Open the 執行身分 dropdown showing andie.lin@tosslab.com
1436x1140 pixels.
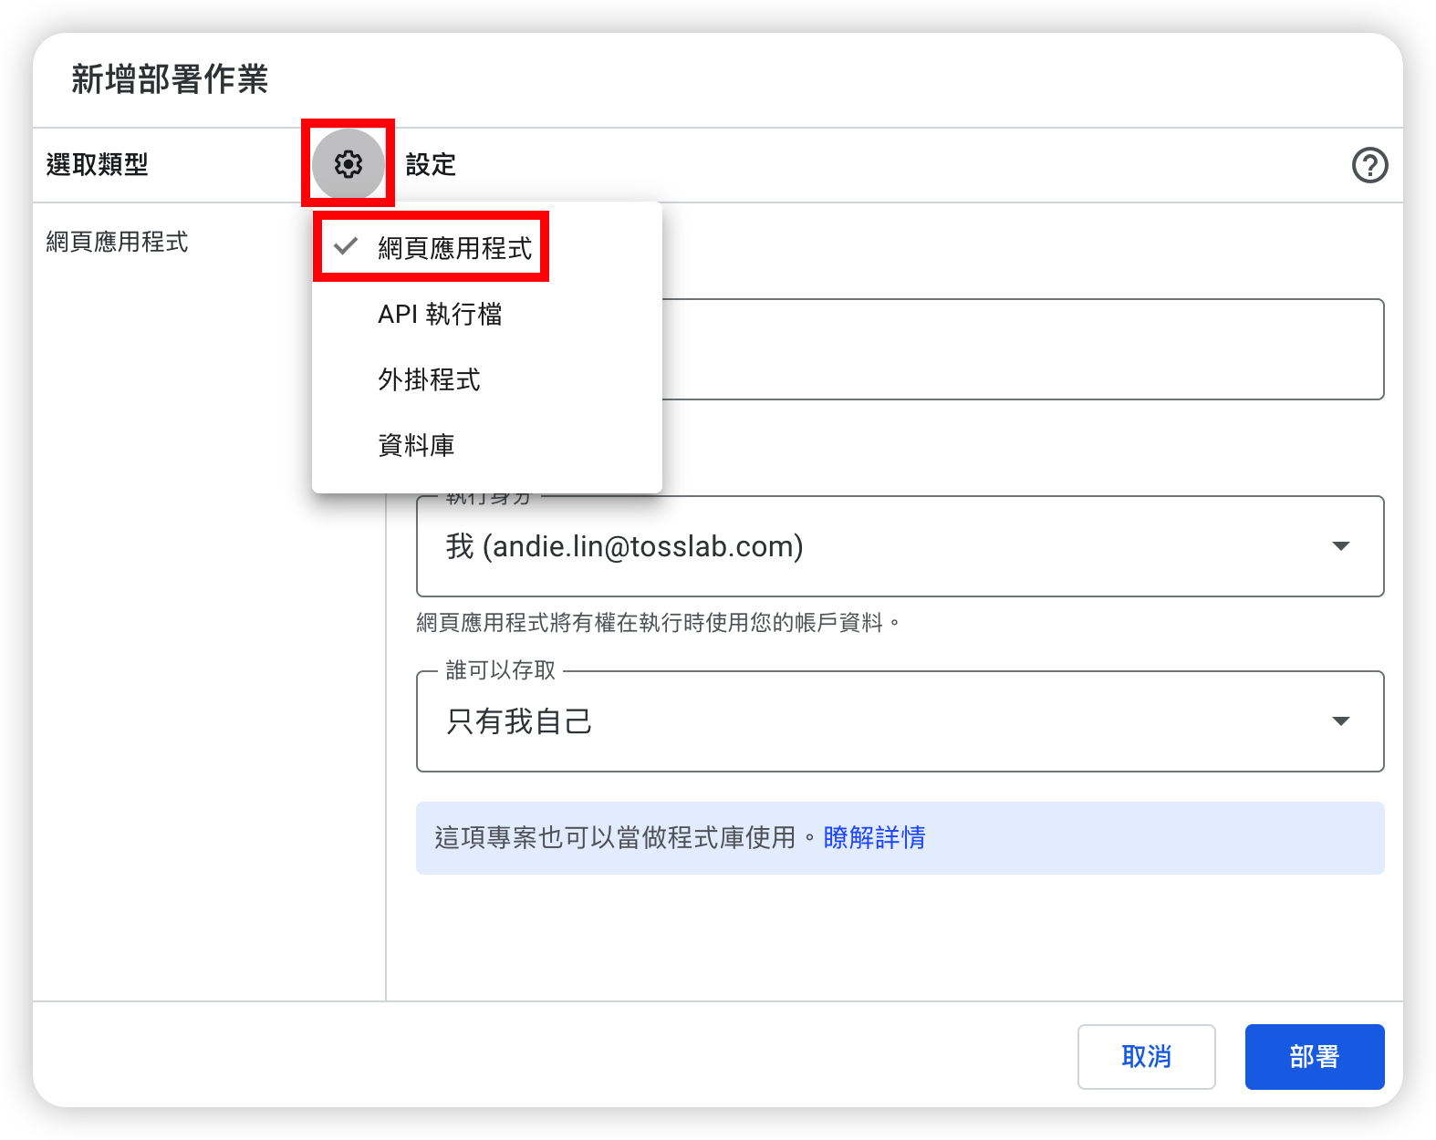point(876,546)
